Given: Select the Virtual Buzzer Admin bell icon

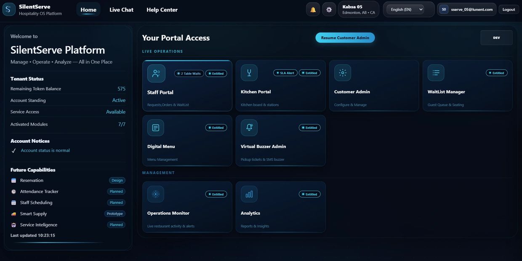Looking at the screenshot, I should [249, 127].
